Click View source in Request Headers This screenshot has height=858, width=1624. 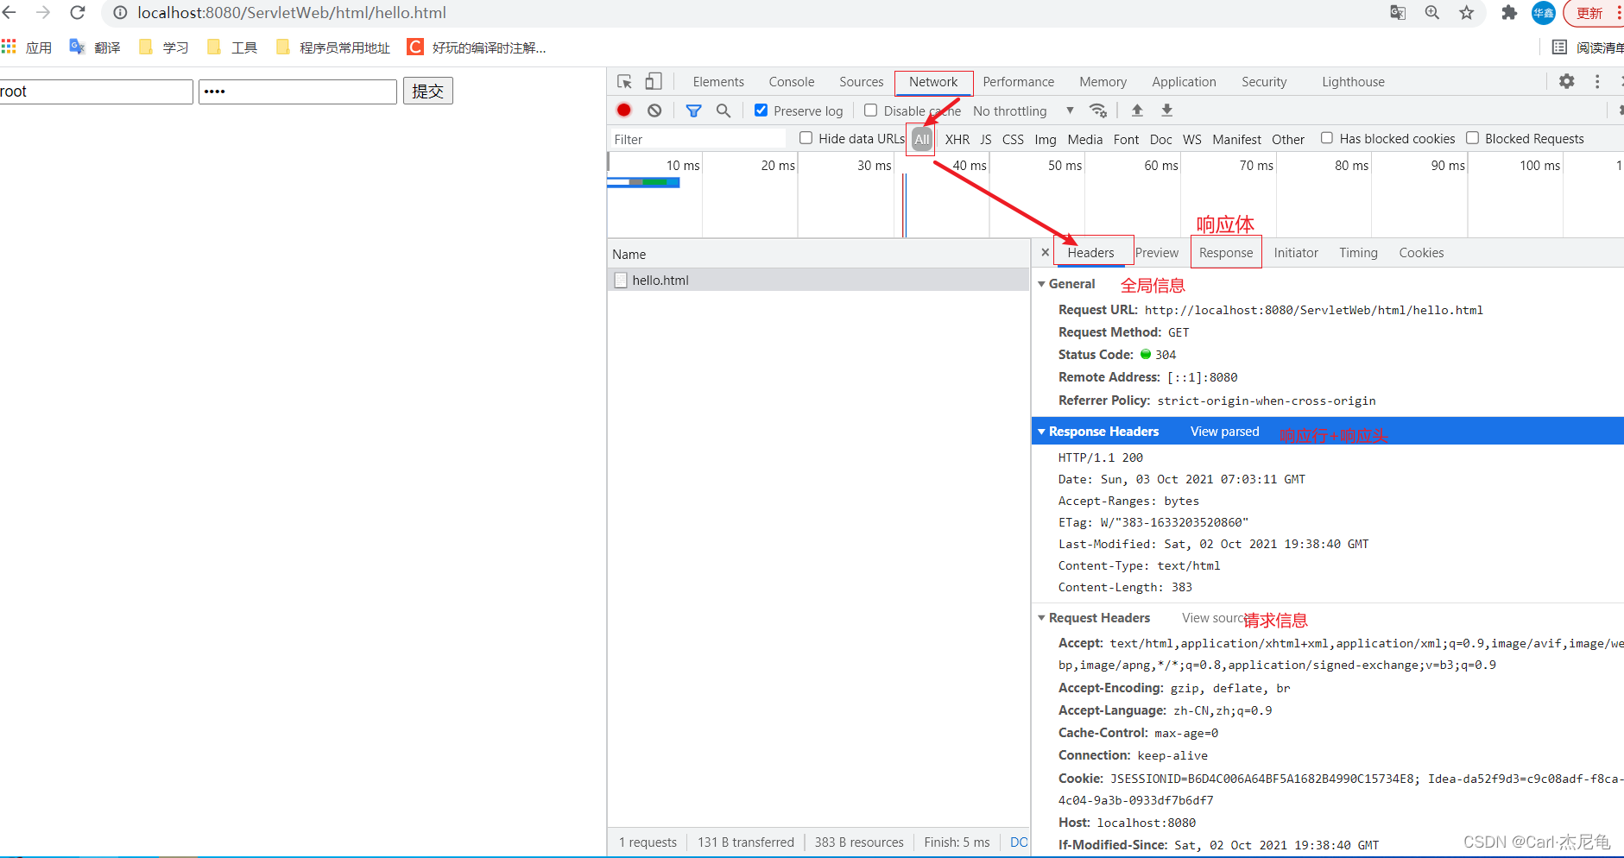pyautogui.click(x=1212, y=618)
